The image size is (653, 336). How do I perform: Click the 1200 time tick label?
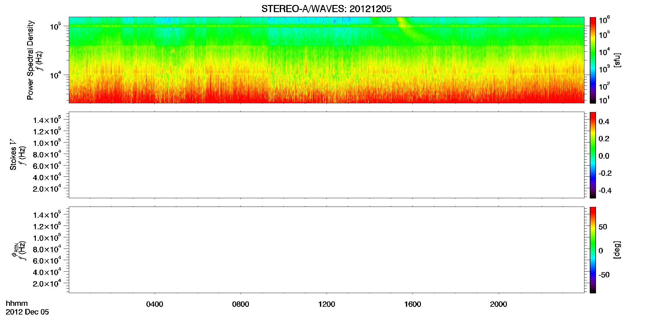pos(326,304)
